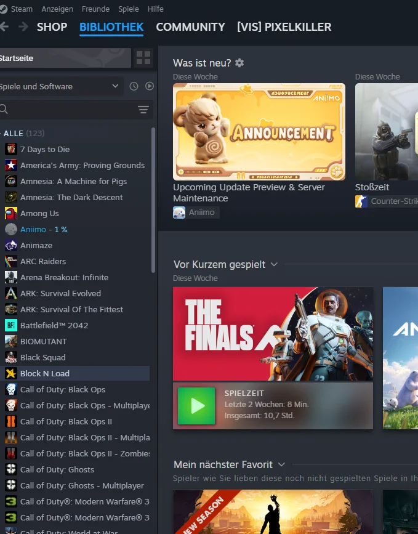Launch The Finals with green play button
The height and width of the screenshot is (534, 418).
point(196,406)
